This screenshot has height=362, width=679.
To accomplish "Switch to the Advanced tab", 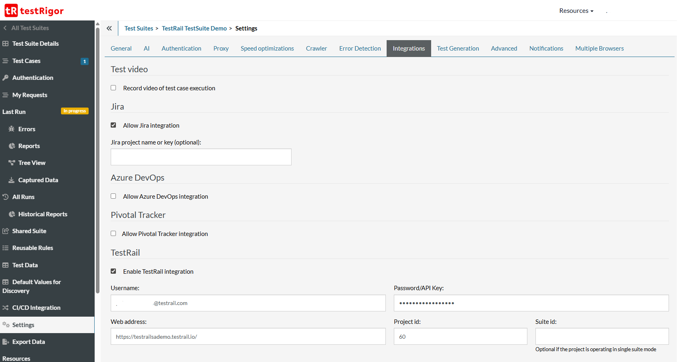I will (504, 49).
